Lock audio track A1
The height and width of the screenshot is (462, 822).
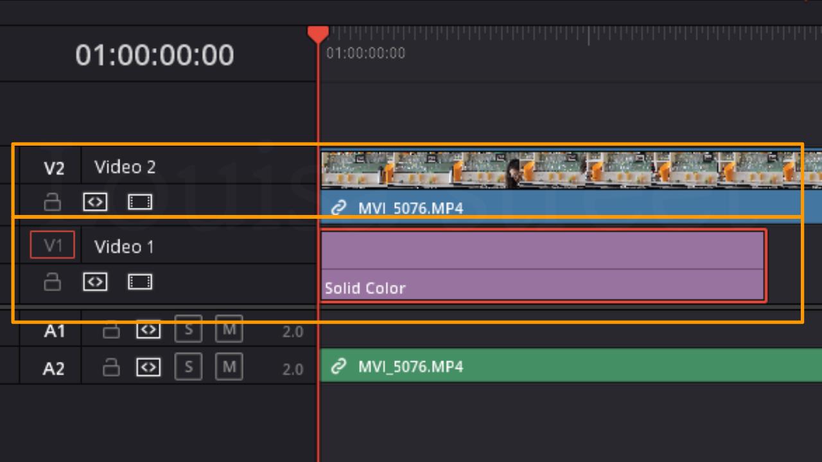pyautogui.click(x=112, y=330)
